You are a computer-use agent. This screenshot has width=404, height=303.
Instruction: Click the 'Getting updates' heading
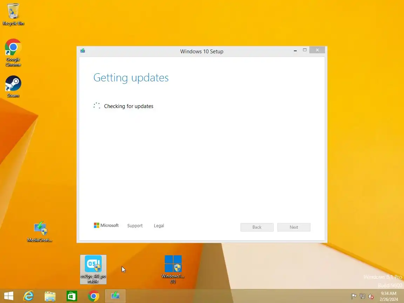click(131, 78)
